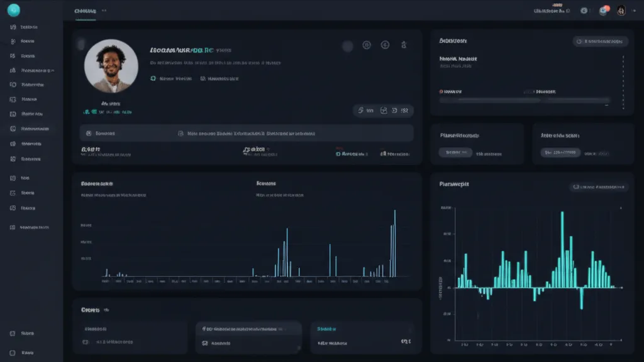The width and height of the screenshot is (644, 362).
Task: Click the bottom-most sidebar item icon
Action: point(13,353)
